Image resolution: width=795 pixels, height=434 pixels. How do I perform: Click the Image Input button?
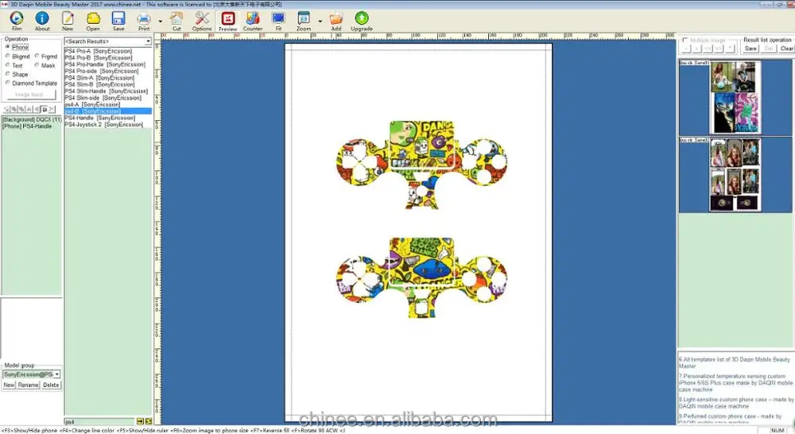click(30, 95)
